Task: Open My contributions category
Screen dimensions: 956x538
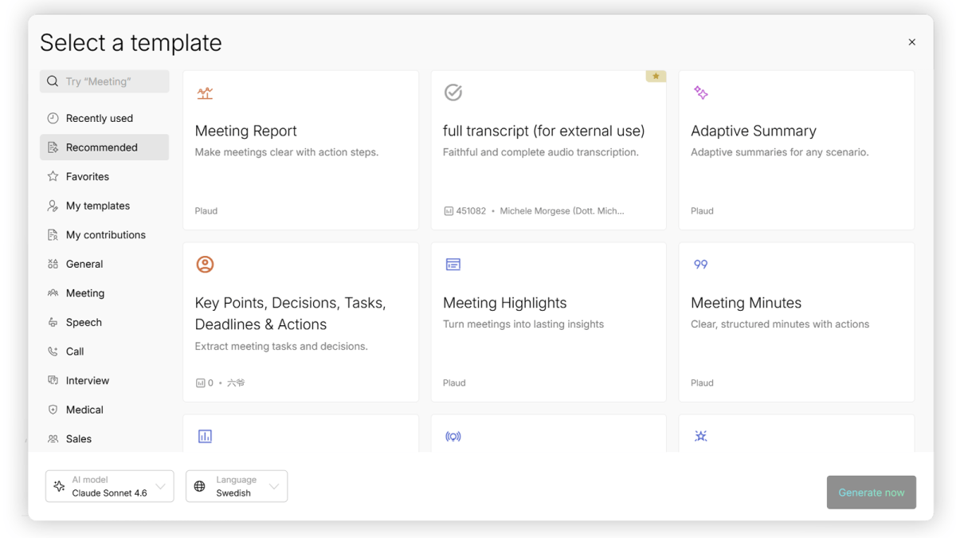Action: tap(104, 235)
